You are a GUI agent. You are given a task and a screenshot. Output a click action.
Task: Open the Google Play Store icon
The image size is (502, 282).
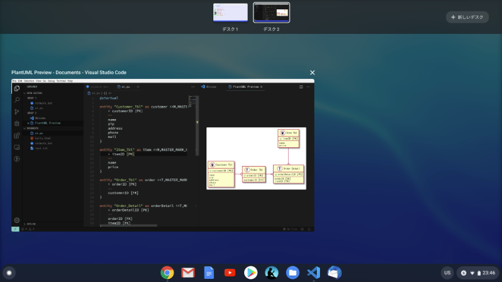pos(250,273)
